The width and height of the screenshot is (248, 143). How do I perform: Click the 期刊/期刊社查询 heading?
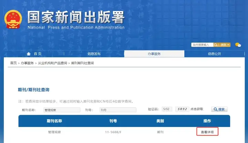pyautogui.click(x=33, y=90)
